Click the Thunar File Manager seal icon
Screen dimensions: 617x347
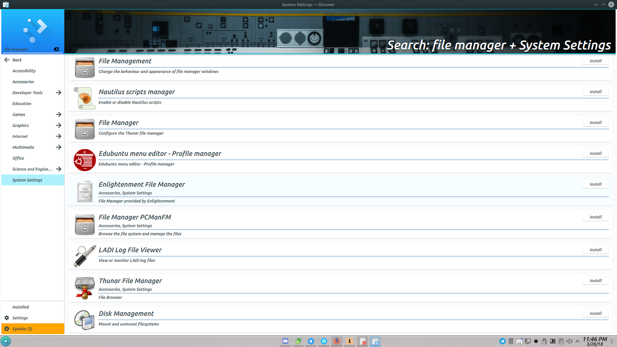84,287
